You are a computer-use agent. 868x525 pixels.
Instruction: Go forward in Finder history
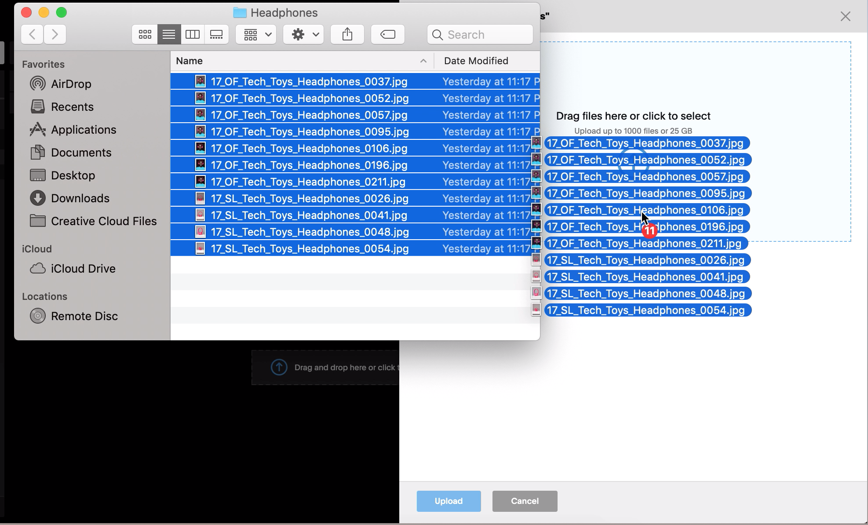(55, 34)
